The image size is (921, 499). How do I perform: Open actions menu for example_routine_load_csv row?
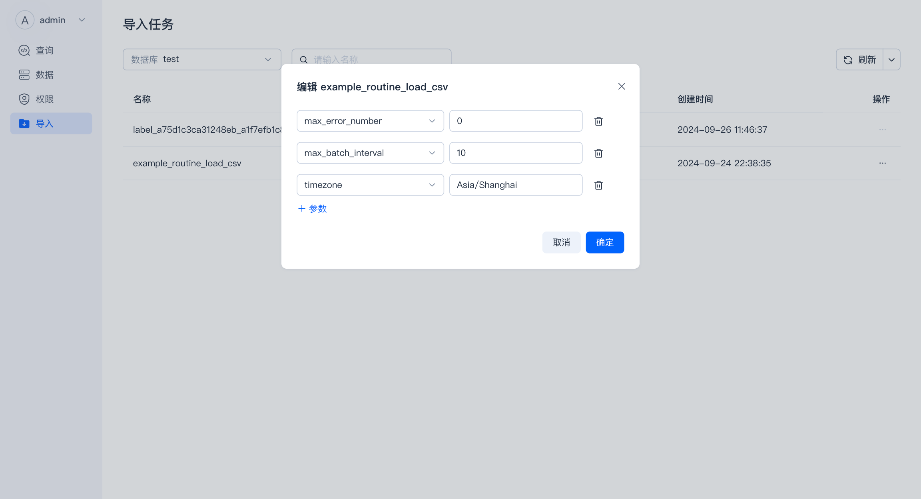(882, 163)
